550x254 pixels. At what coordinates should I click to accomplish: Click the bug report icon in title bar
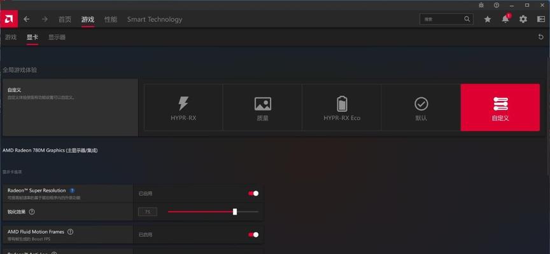tap(481, 5)
